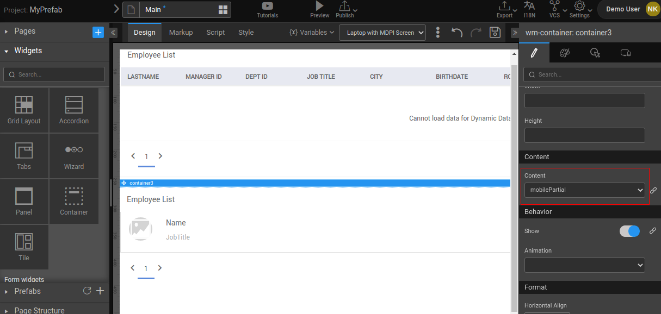Image resolution: width=661 pixels, height=314 pixels.
Task: Click the Height input field
Action: tap(584, 135)
